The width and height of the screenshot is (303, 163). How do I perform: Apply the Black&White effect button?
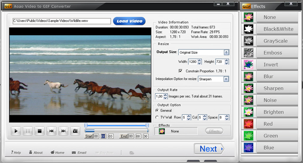tap(277, 29)
